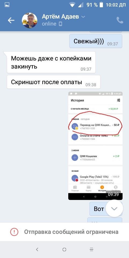Tap the red warning exclamation icon
The image size is (129, 258).
click(x=14, y=232)
